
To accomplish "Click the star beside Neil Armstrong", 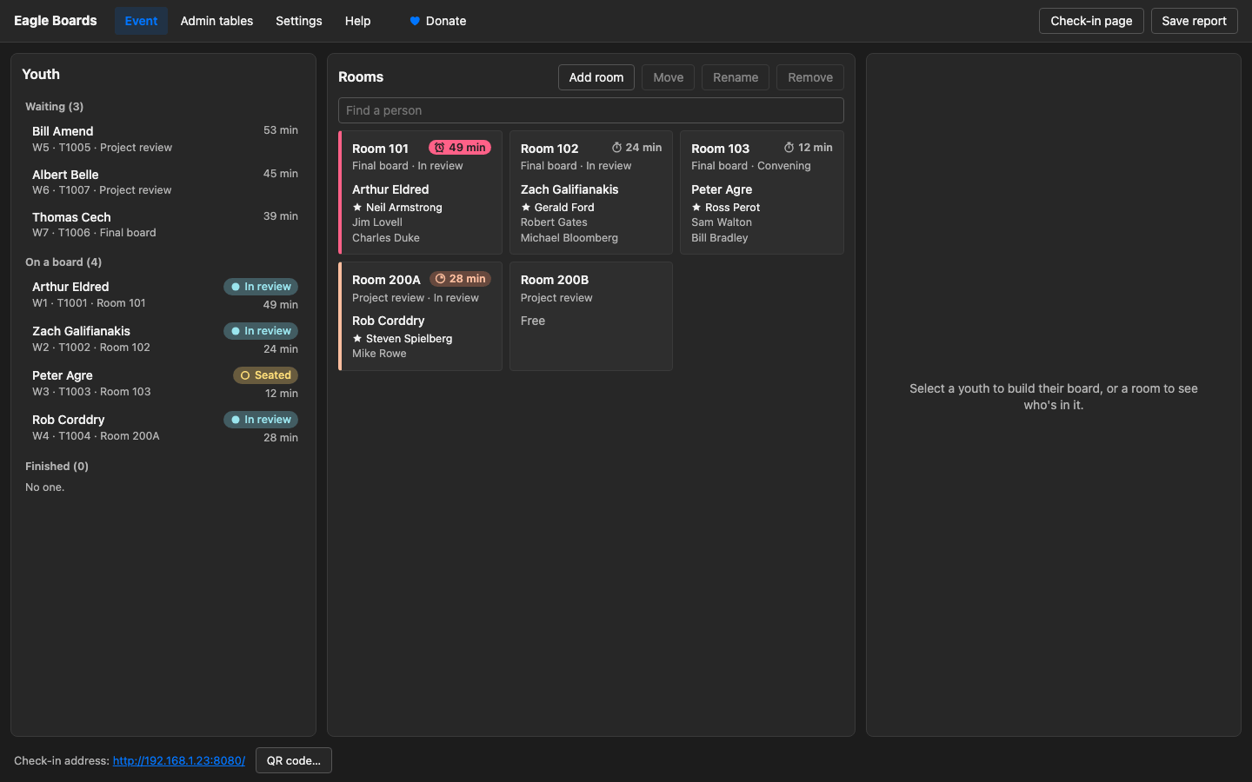I will 357,208.
